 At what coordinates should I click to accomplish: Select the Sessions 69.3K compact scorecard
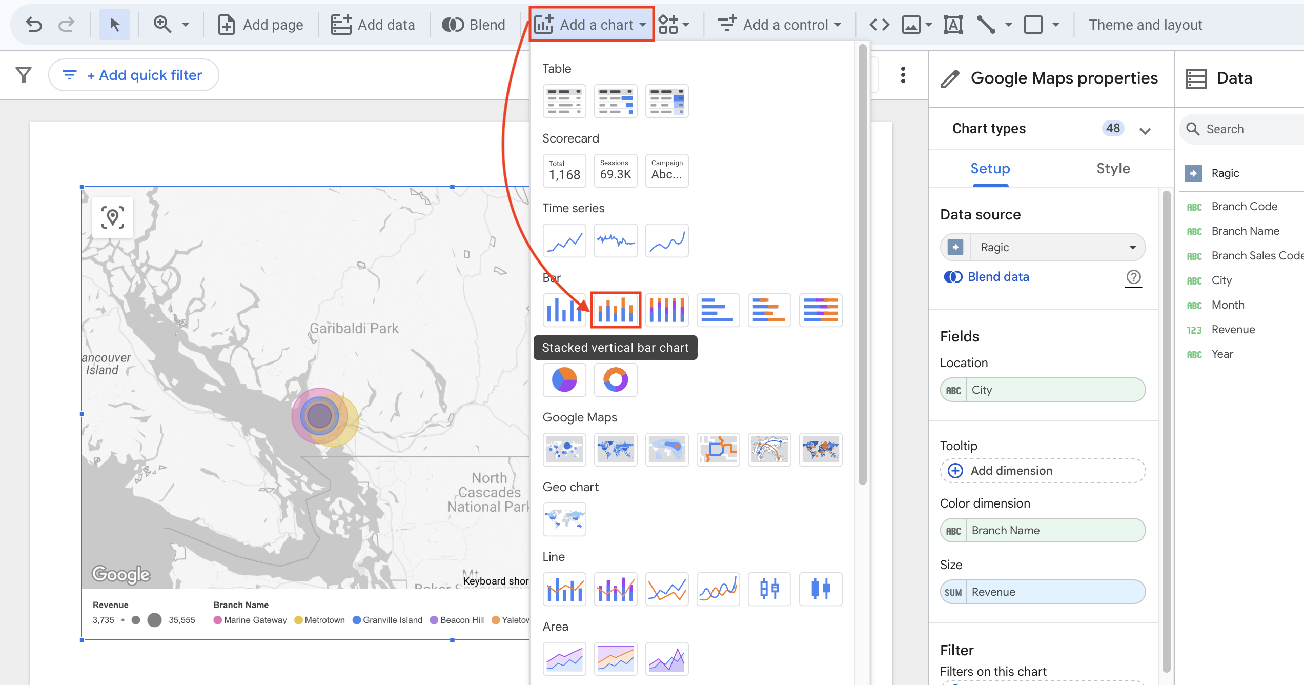point(616,171)
